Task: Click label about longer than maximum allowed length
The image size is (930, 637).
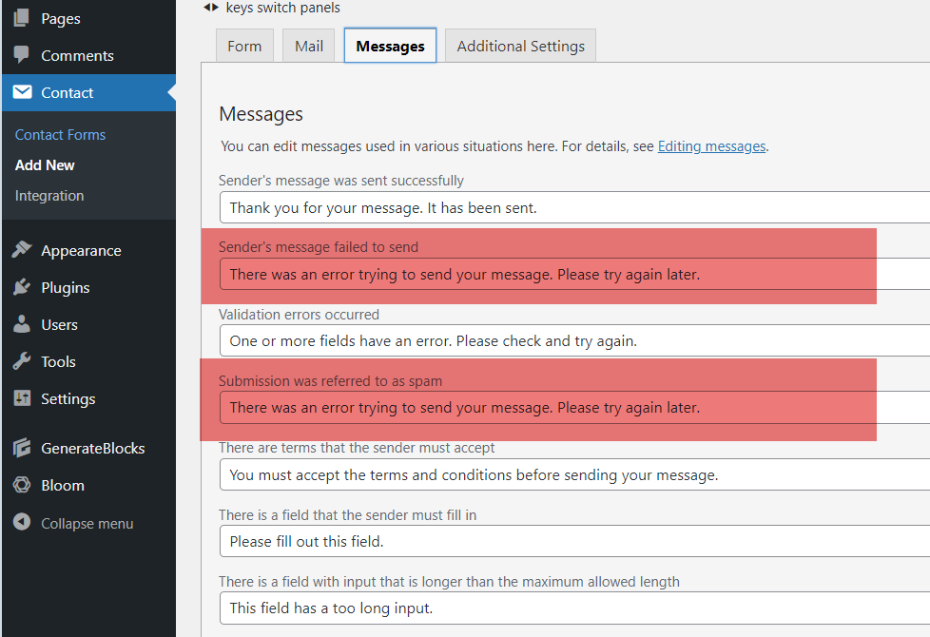Action: point(449,582)
